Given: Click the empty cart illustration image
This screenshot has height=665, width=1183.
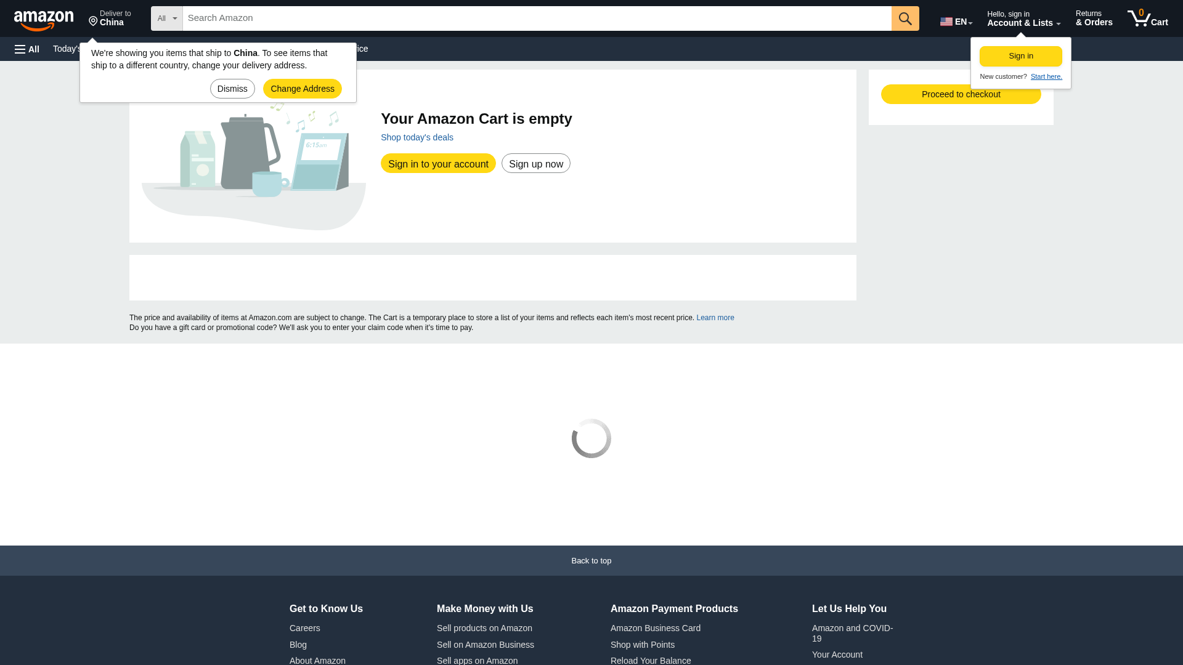Looking at the screenshot, I should click(253, 166).
